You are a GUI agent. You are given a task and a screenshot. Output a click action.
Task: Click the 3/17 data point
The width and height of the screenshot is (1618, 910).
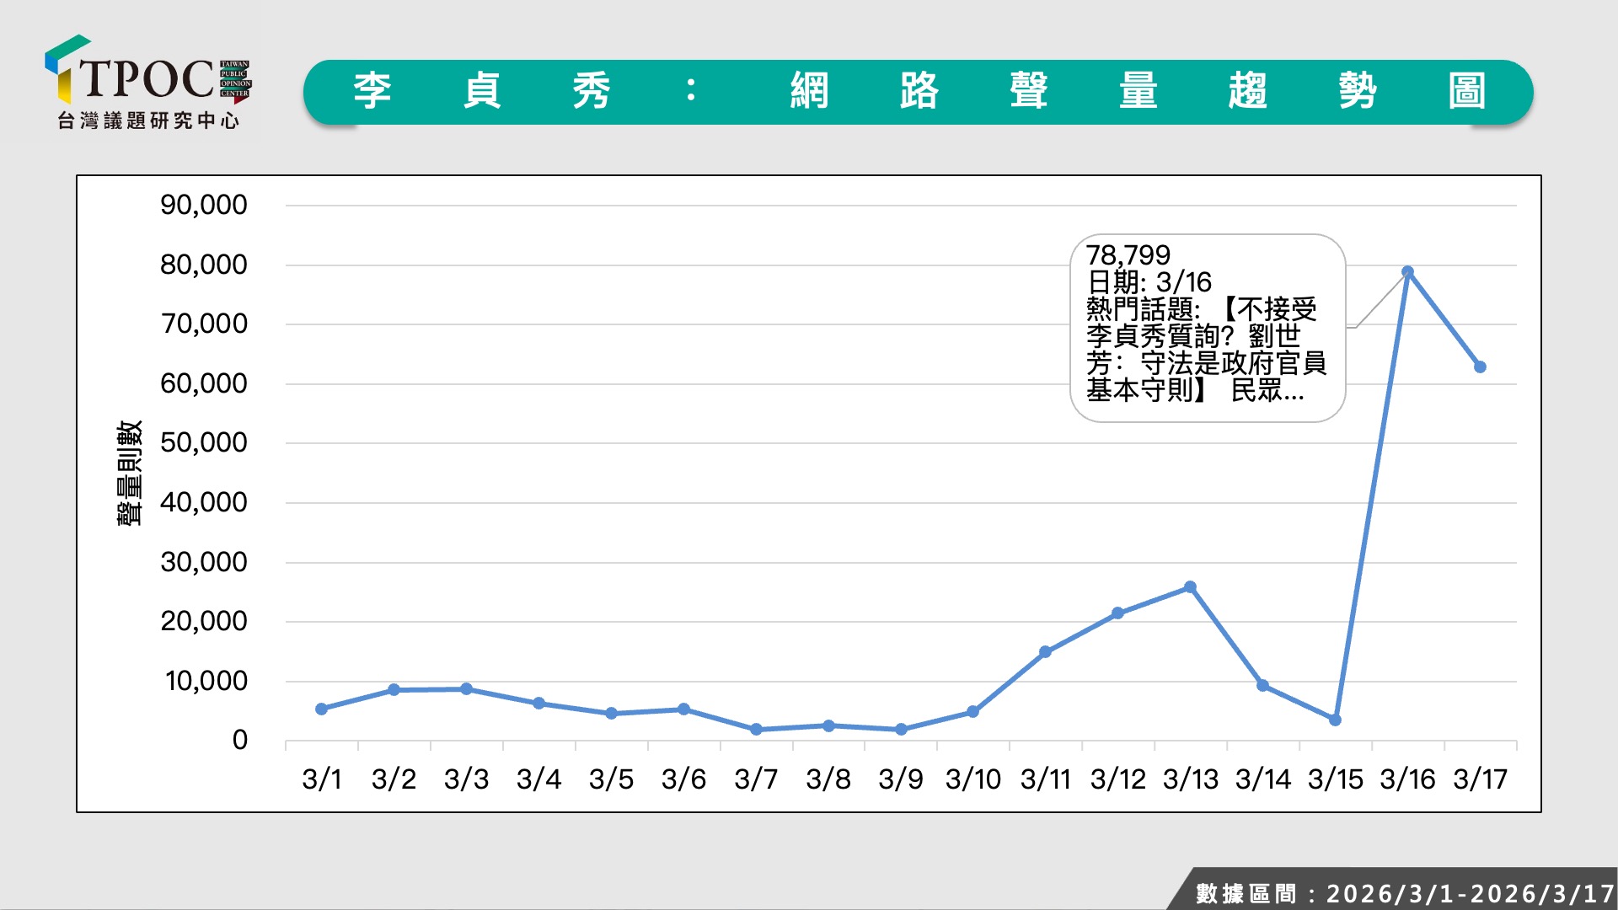click(x=1480, y=367)
